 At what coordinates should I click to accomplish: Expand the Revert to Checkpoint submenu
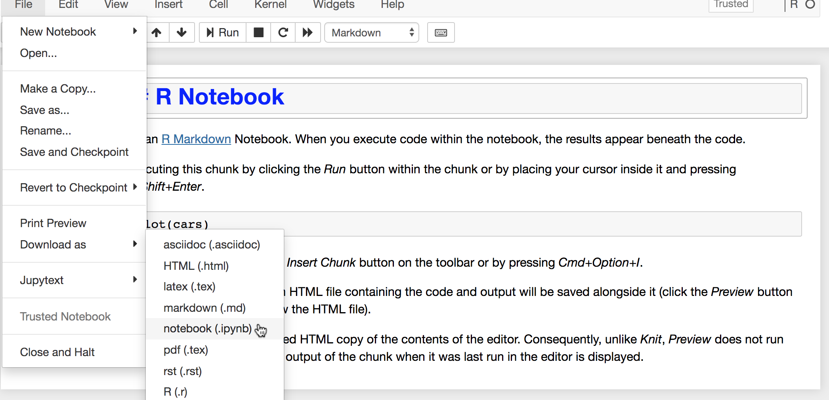point(78,188)
